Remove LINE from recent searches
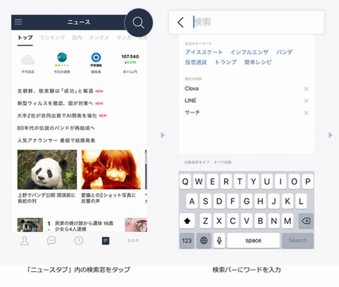The image size is (339, 287). (306, 101)
